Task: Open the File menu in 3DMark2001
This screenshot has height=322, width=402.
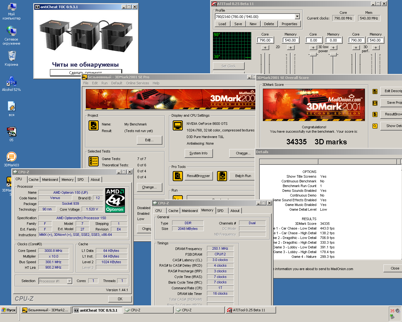Action: [x=86, y=83]
